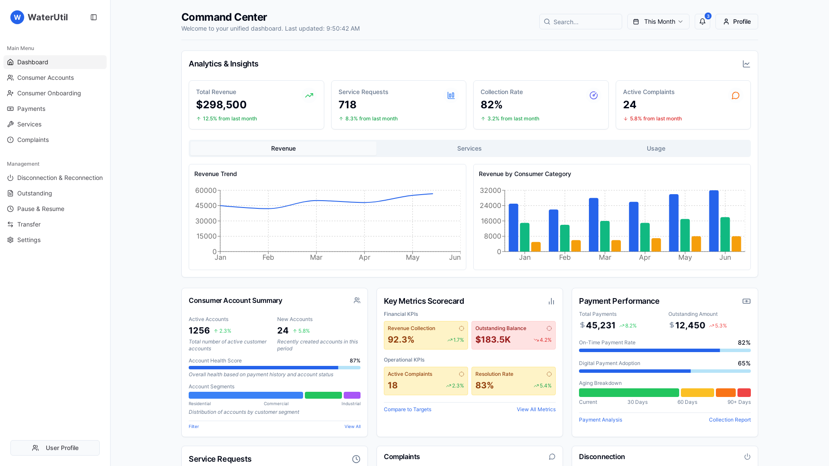Switch to the Usage chart tab
The image size is (829, 466).
[655, 148]
